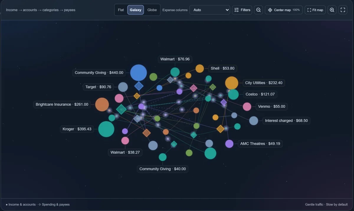354x211 pixels.
Task: Click the large blue Community Giving $440.00 node
Action: (x=138, y=73)
